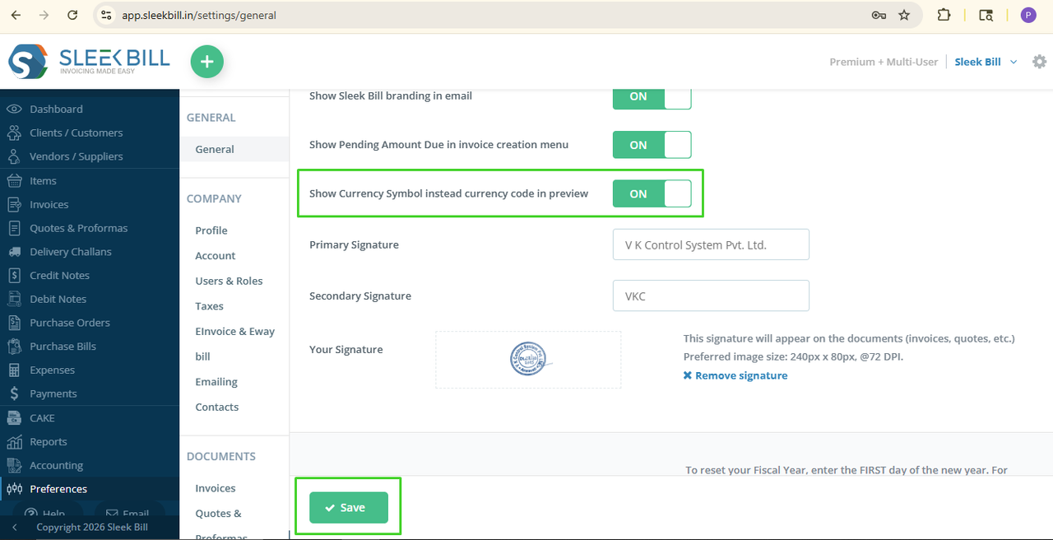The width and height of the screenshot is (1053, 540).
Task: Toggle Show Sleek Bill branding in email
Action: [652, 97]
